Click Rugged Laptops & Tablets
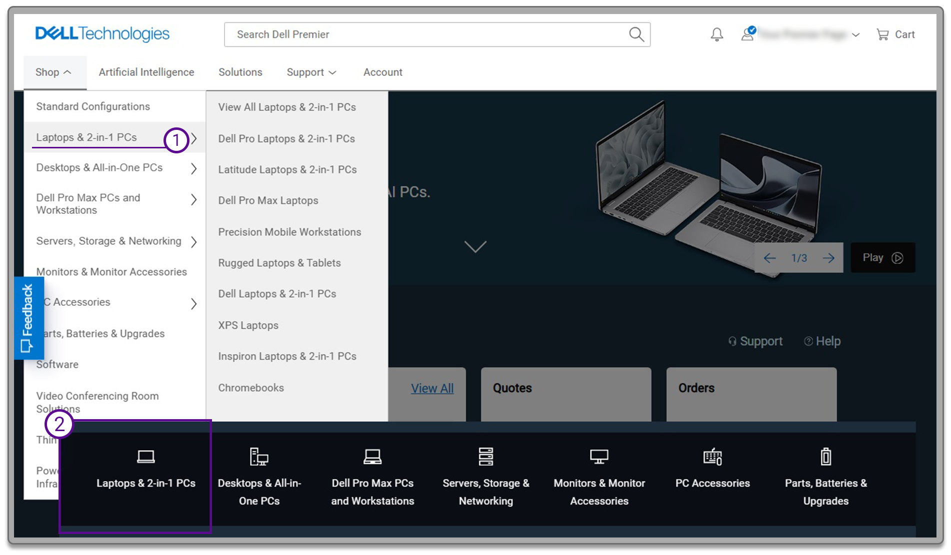The height and width of the screenshot is (555, 951). coord(279,263)
